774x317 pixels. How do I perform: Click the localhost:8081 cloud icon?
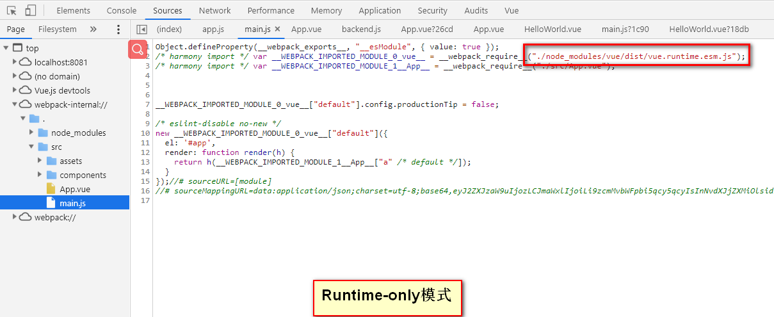25,62
